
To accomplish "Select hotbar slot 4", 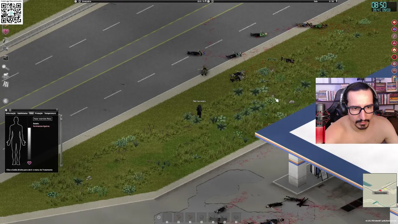I will pyautogui.click(x=201, y=217).
